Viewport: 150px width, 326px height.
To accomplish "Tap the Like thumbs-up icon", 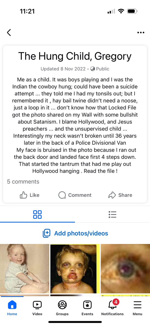I will coord(23,195).
